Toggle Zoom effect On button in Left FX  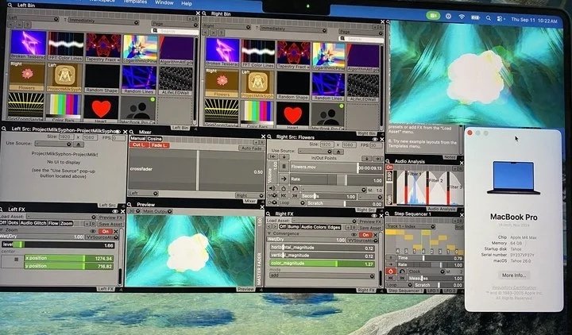106,231
